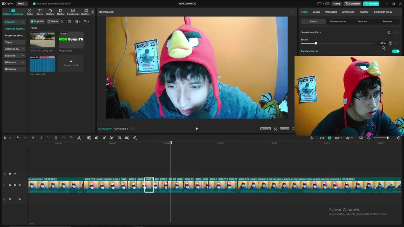
Task: Delete selected clip with trash icon
Action: [x=56, y=138]
